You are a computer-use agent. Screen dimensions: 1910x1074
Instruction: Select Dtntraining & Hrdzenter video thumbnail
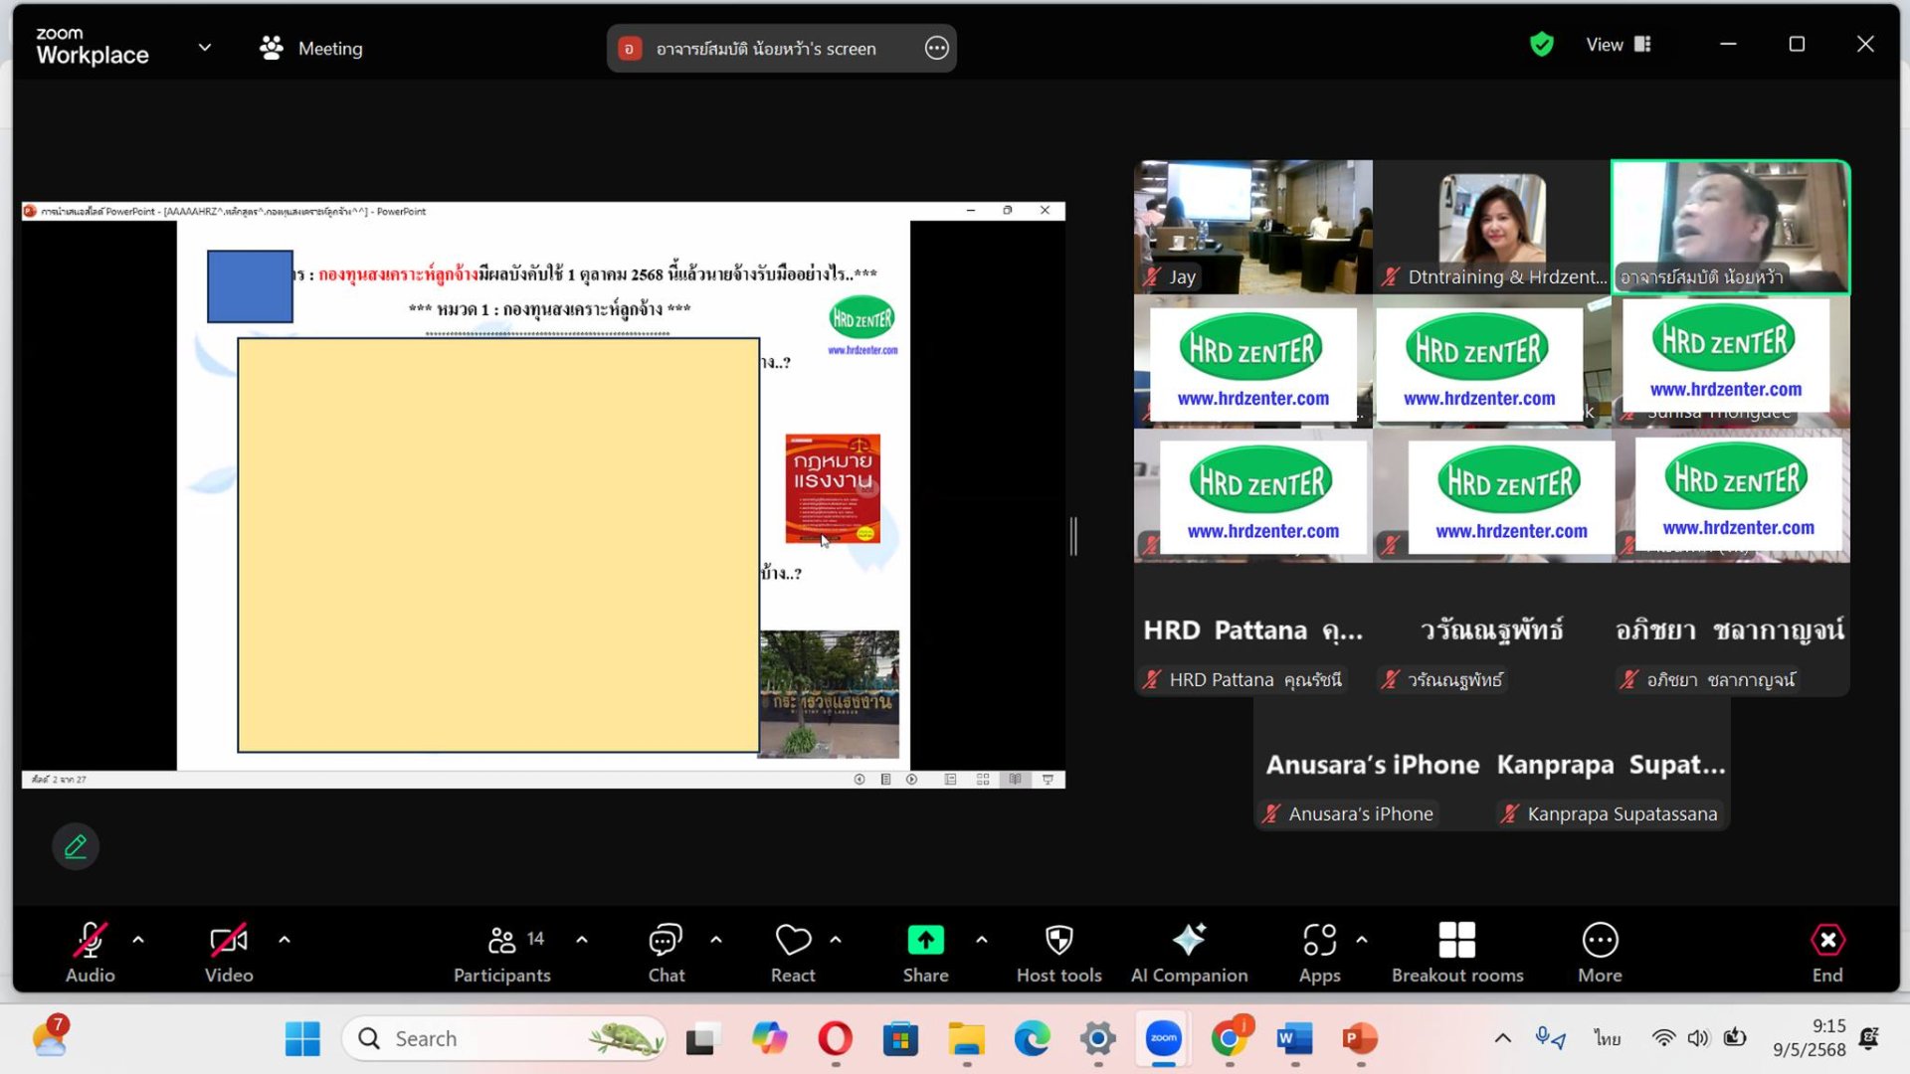(x=1491, y=227)
